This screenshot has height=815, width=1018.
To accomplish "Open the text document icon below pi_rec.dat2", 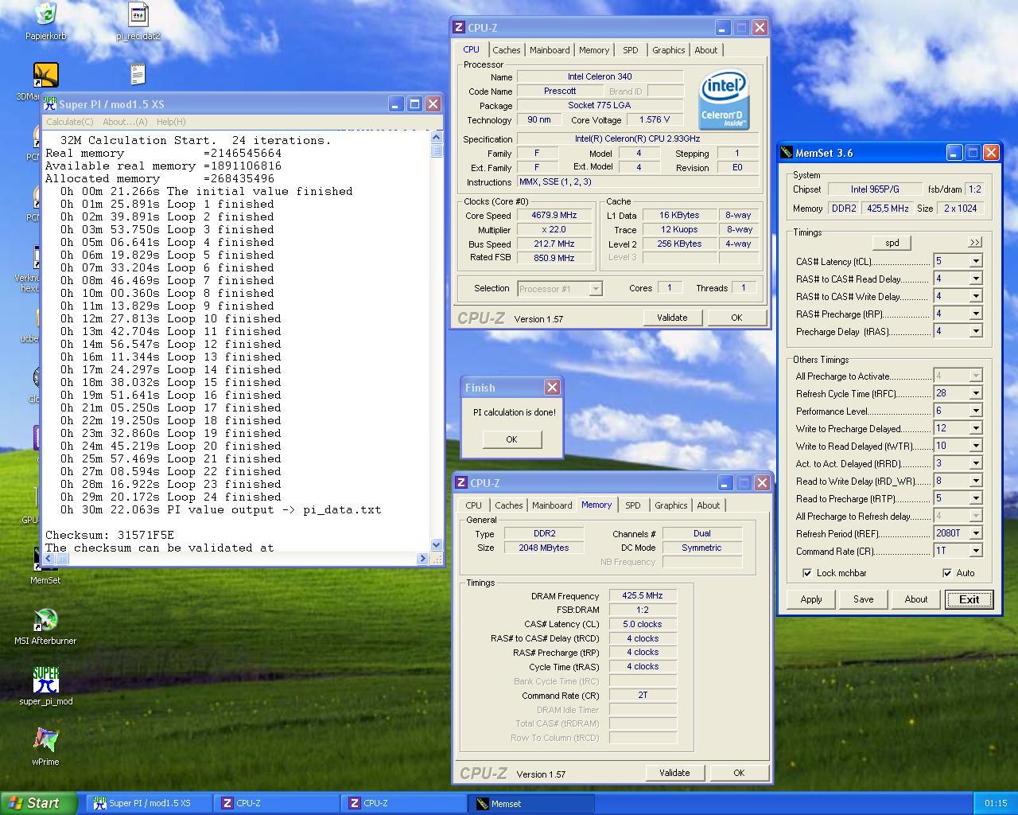I will click(x=138, y=74).
